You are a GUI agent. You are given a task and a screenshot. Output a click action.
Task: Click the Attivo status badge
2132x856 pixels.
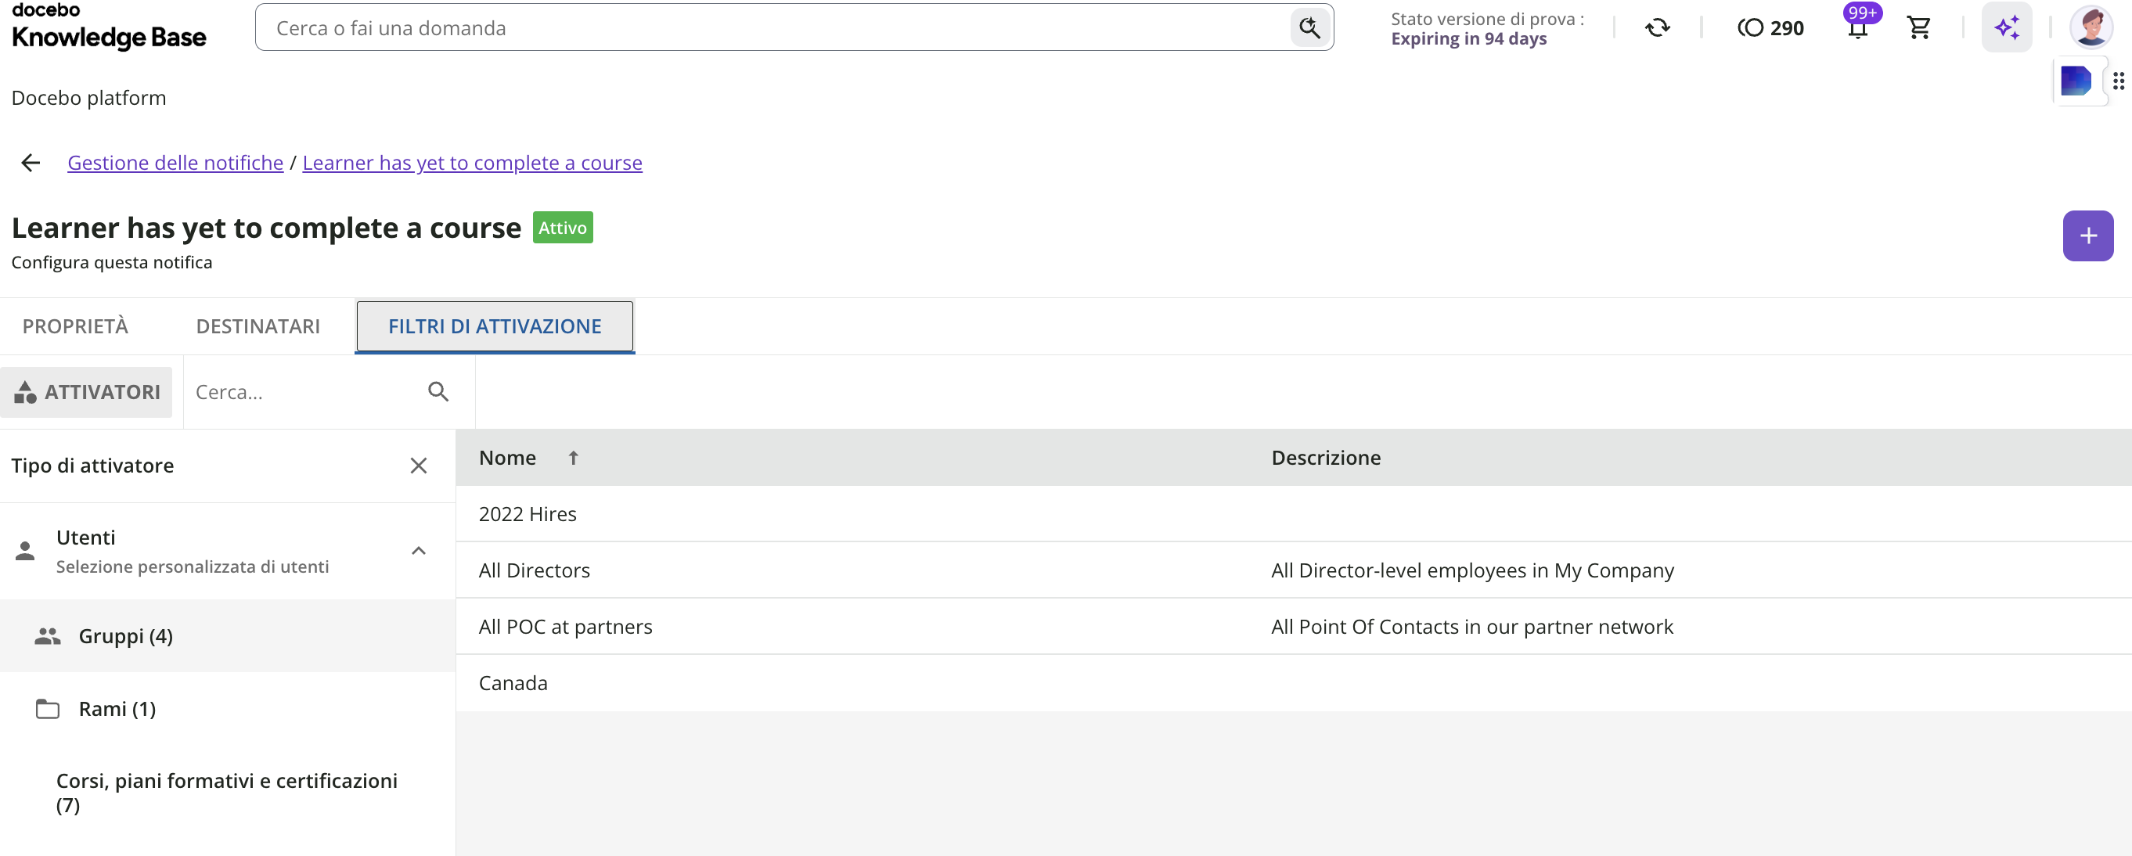pos(563,228)
